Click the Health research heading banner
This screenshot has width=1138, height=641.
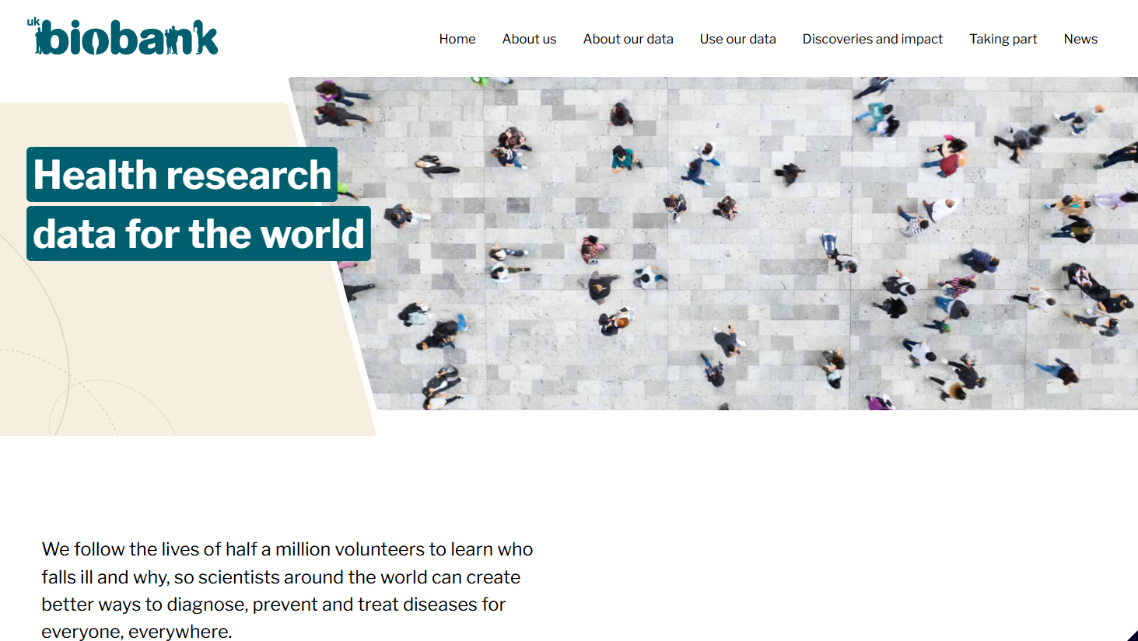pos(182,175)
